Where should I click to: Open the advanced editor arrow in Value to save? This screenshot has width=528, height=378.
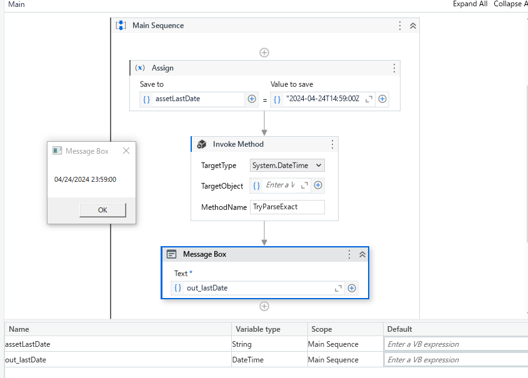pos(368,99)
